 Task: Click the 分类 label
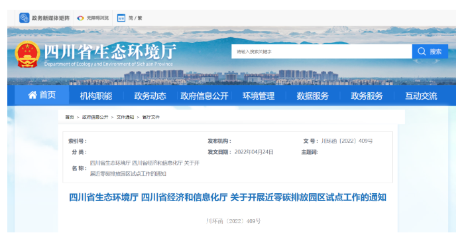coord(80,152)
